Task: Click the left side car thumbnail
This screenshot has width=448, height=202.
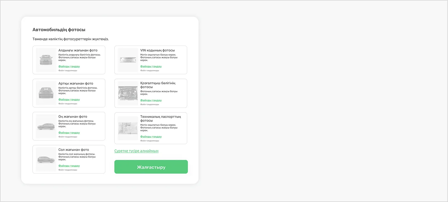Action: coord(46,159)
